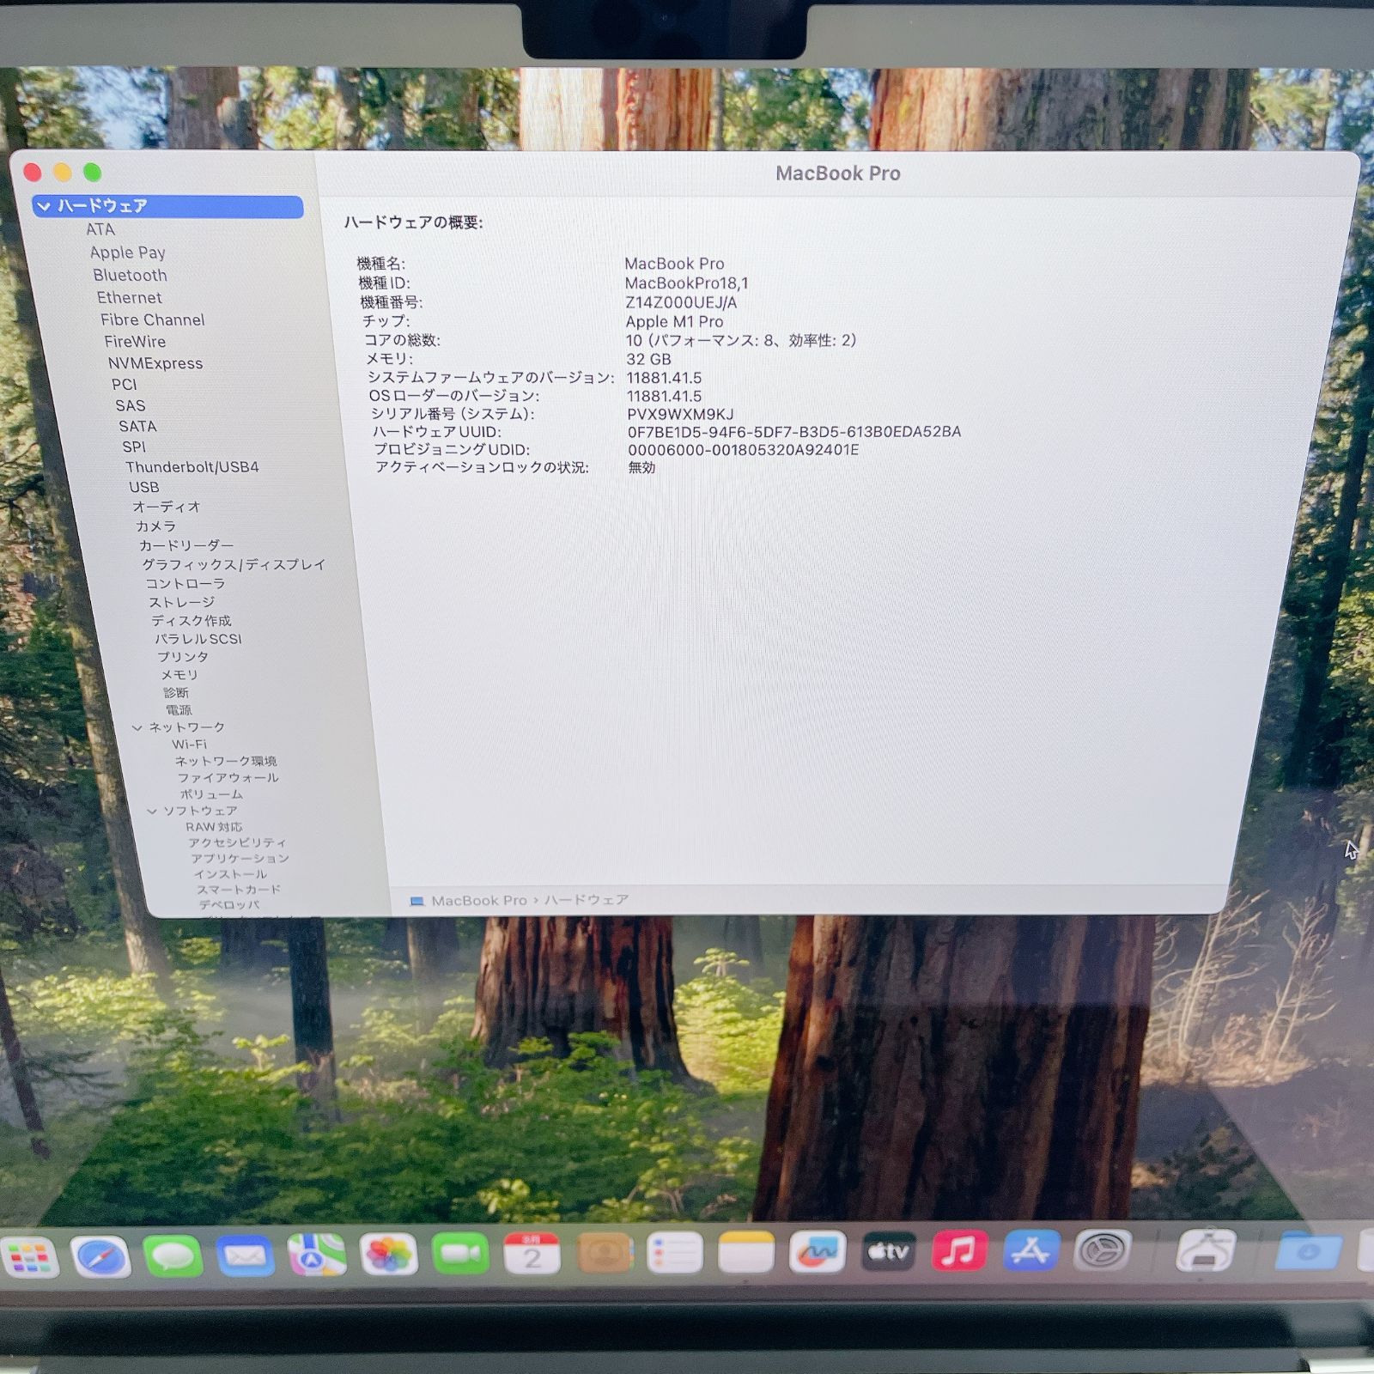
Task: Click the ハードウェアの概要 heading
Action: point(413,222)
